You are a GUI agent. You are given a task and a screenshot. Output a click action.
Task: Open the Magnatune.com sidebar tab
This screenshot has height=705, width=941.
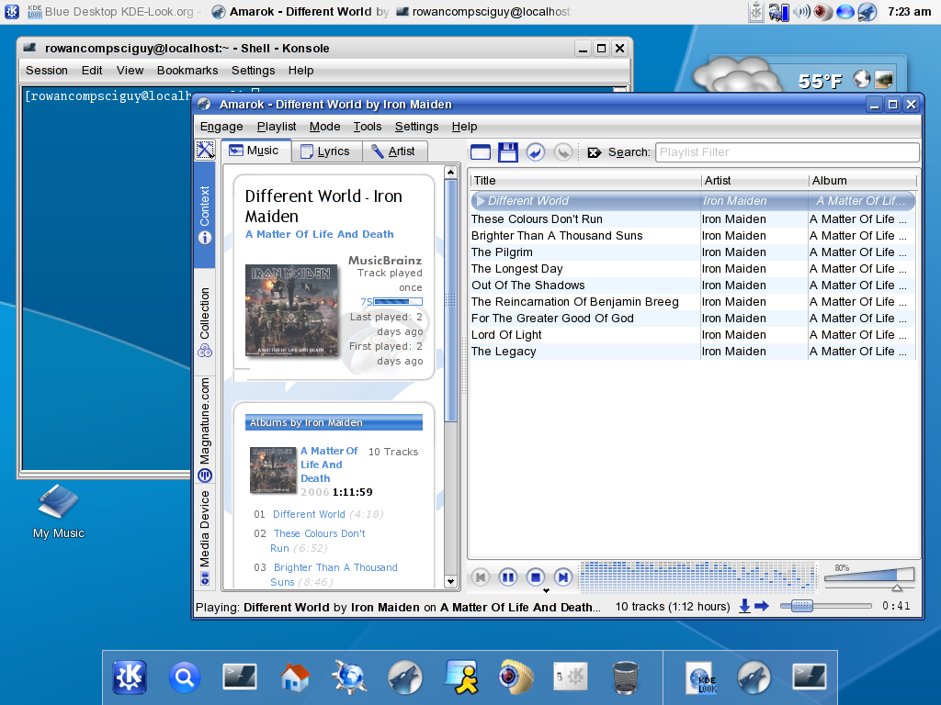point(205,430)
